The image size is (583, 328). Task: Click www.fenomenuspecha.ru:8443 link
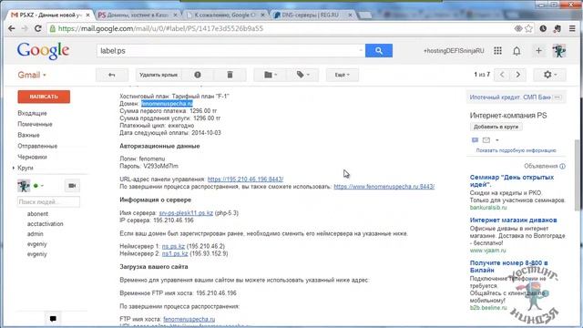(x=384, y=186)
